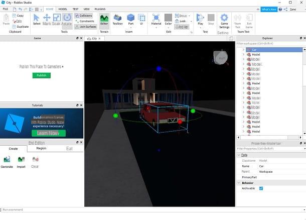Image resolution: width=306 pixels, height=220 pixels.
Task: Click the Explorer horizontal scrollbar
Action: click(269, 138)
